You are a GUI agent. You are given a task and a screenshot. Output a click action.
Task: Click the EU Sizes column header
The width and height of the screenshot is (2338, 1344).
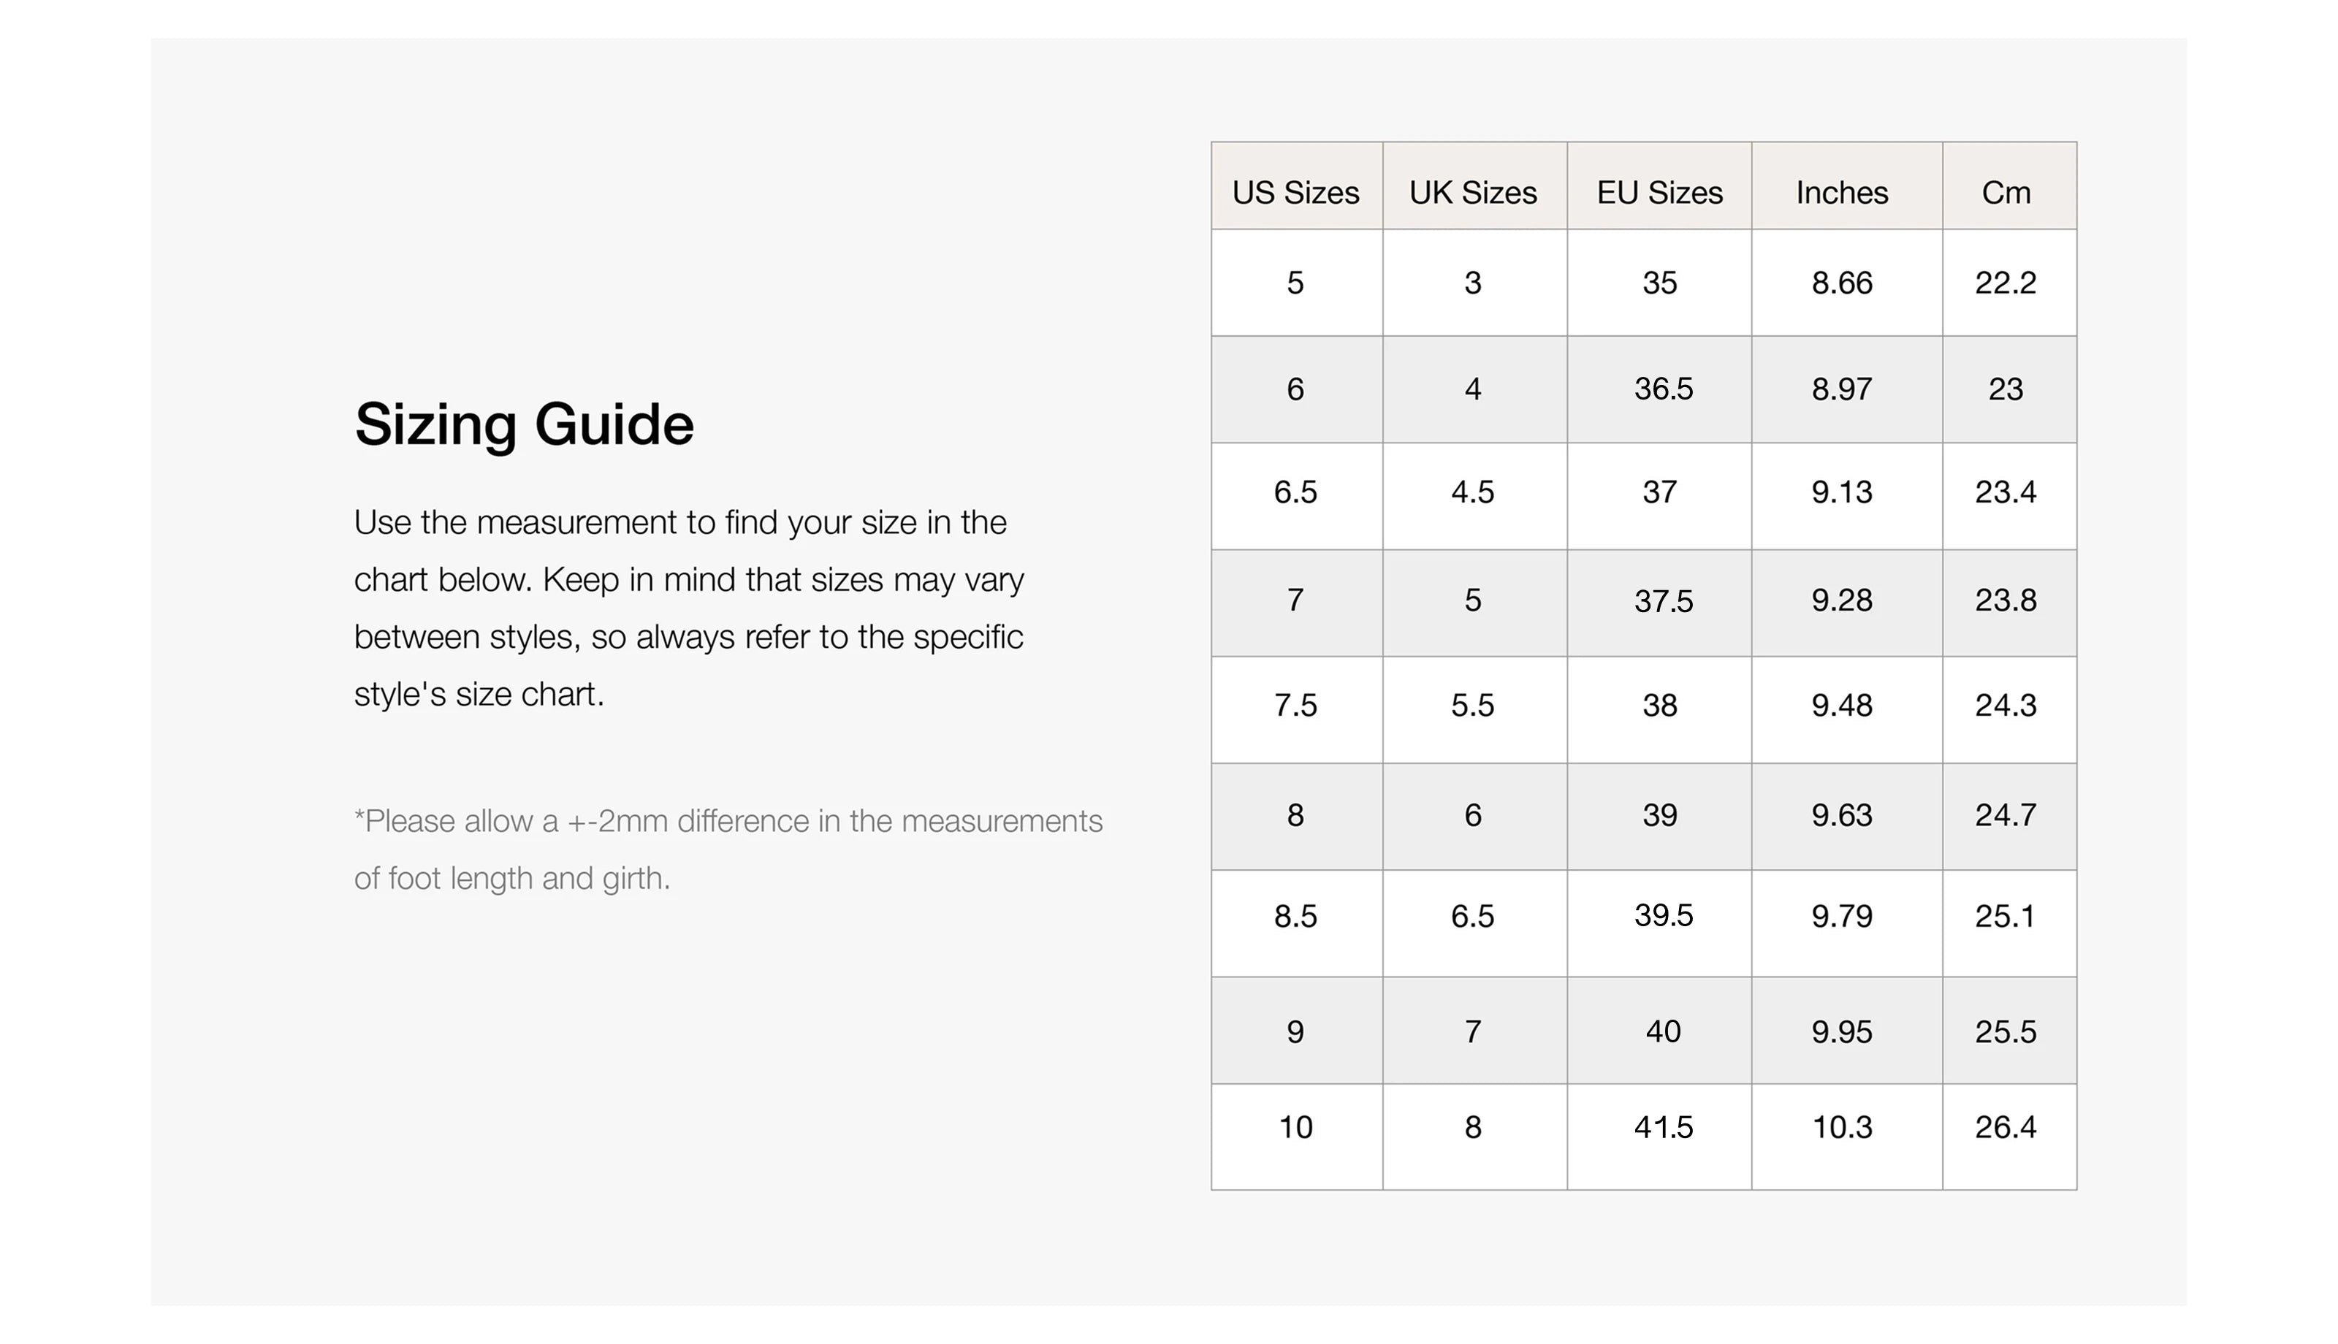[x=1659, y=192]
